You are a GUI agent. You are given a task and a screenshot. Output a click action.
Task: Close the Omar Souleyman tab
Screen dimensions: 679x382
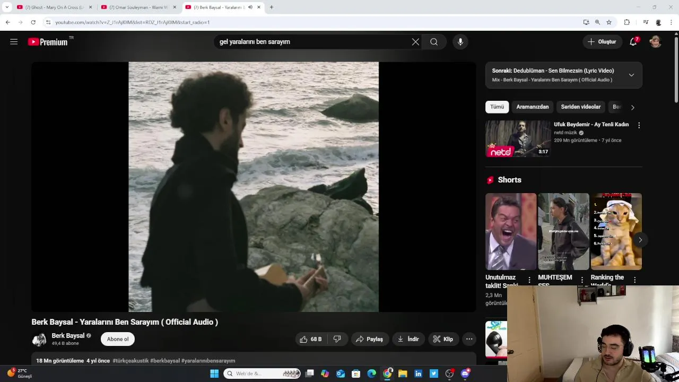(x=175, y=7)
